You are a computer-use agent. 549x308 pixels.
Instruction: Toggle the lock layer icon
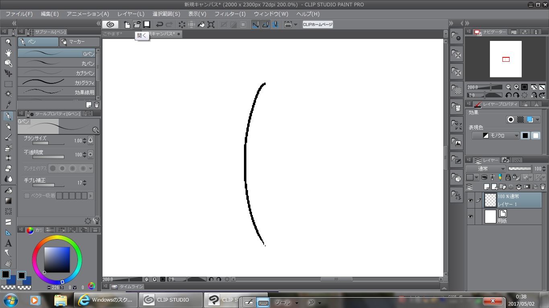pyautogui.click(x=508, y=177)
